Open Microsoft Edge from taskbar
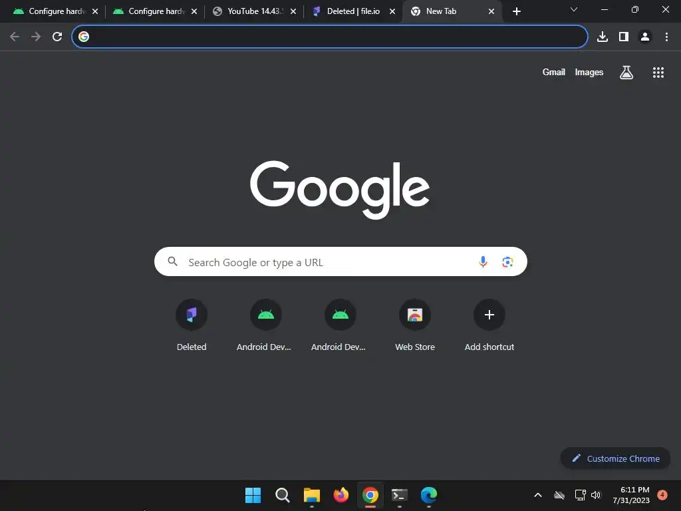This screenshot has width=681, height=511. pos(429,495)
